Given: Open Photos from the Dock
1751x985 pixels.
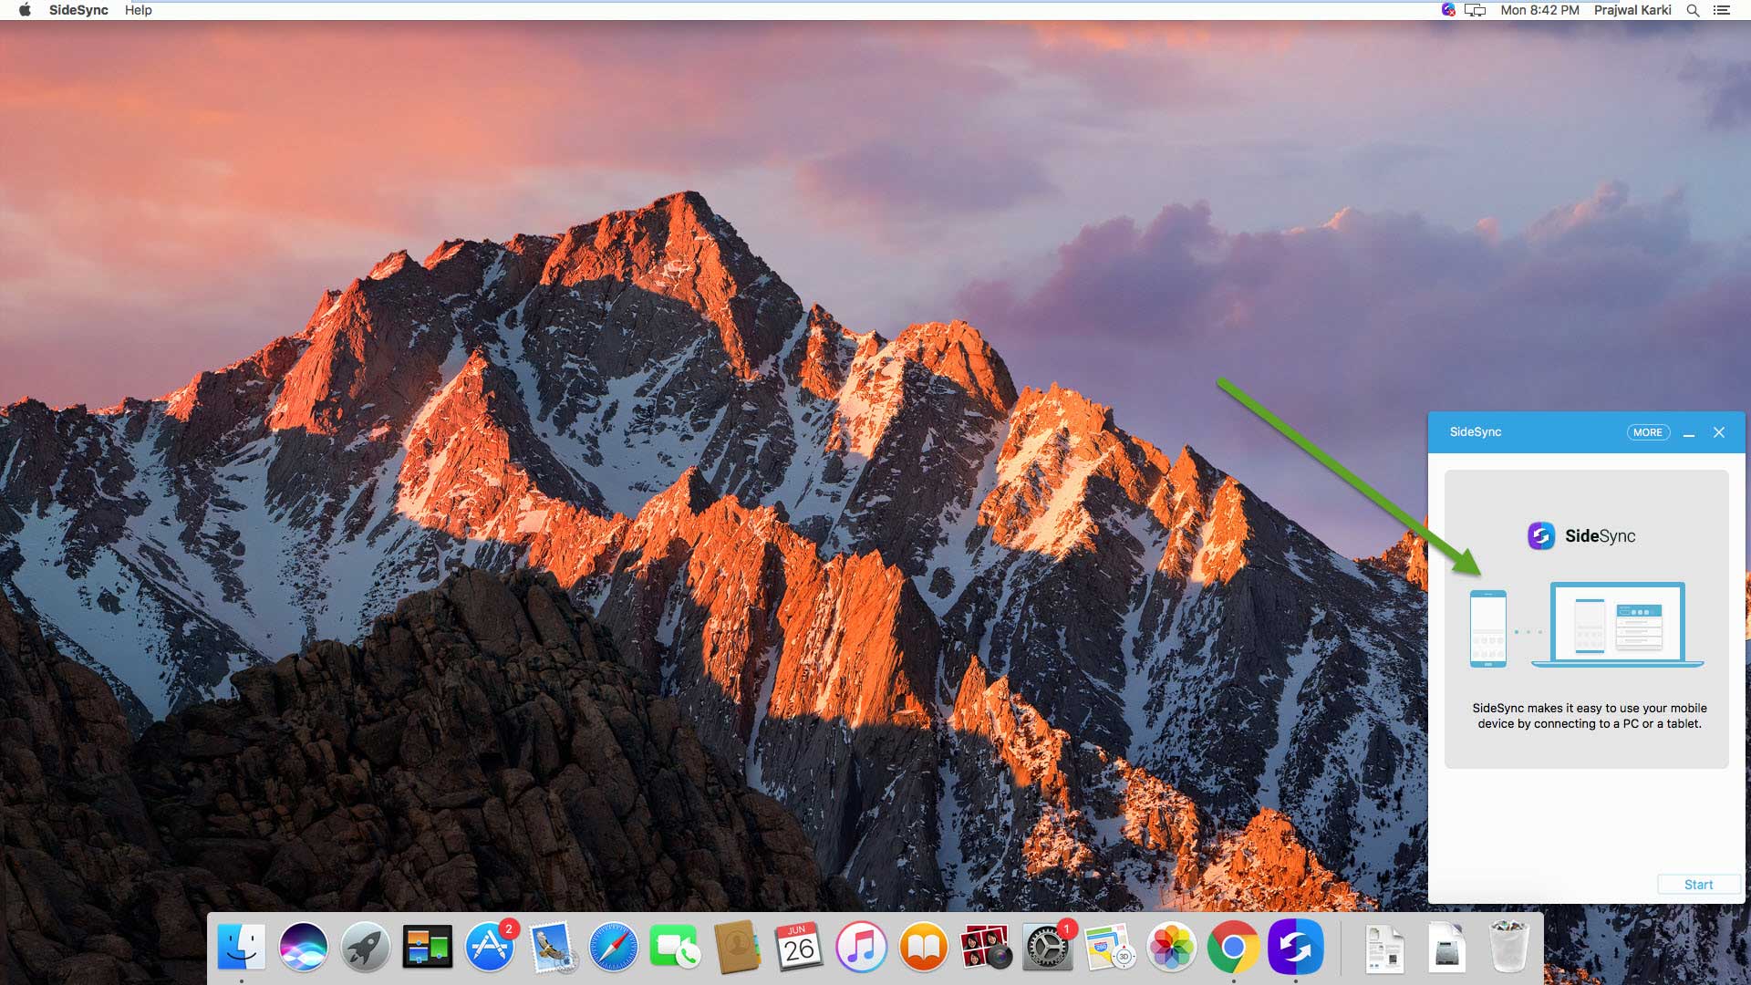Looking at the screenshot, I should tap(1171, 947).
